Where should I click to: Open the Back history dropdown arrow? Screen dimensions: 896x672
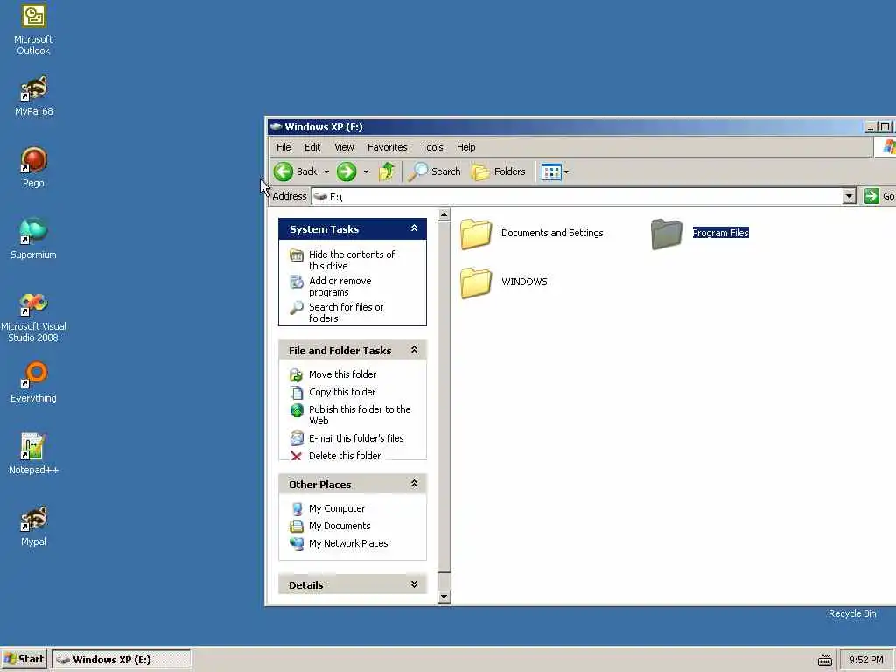[326, 171]
